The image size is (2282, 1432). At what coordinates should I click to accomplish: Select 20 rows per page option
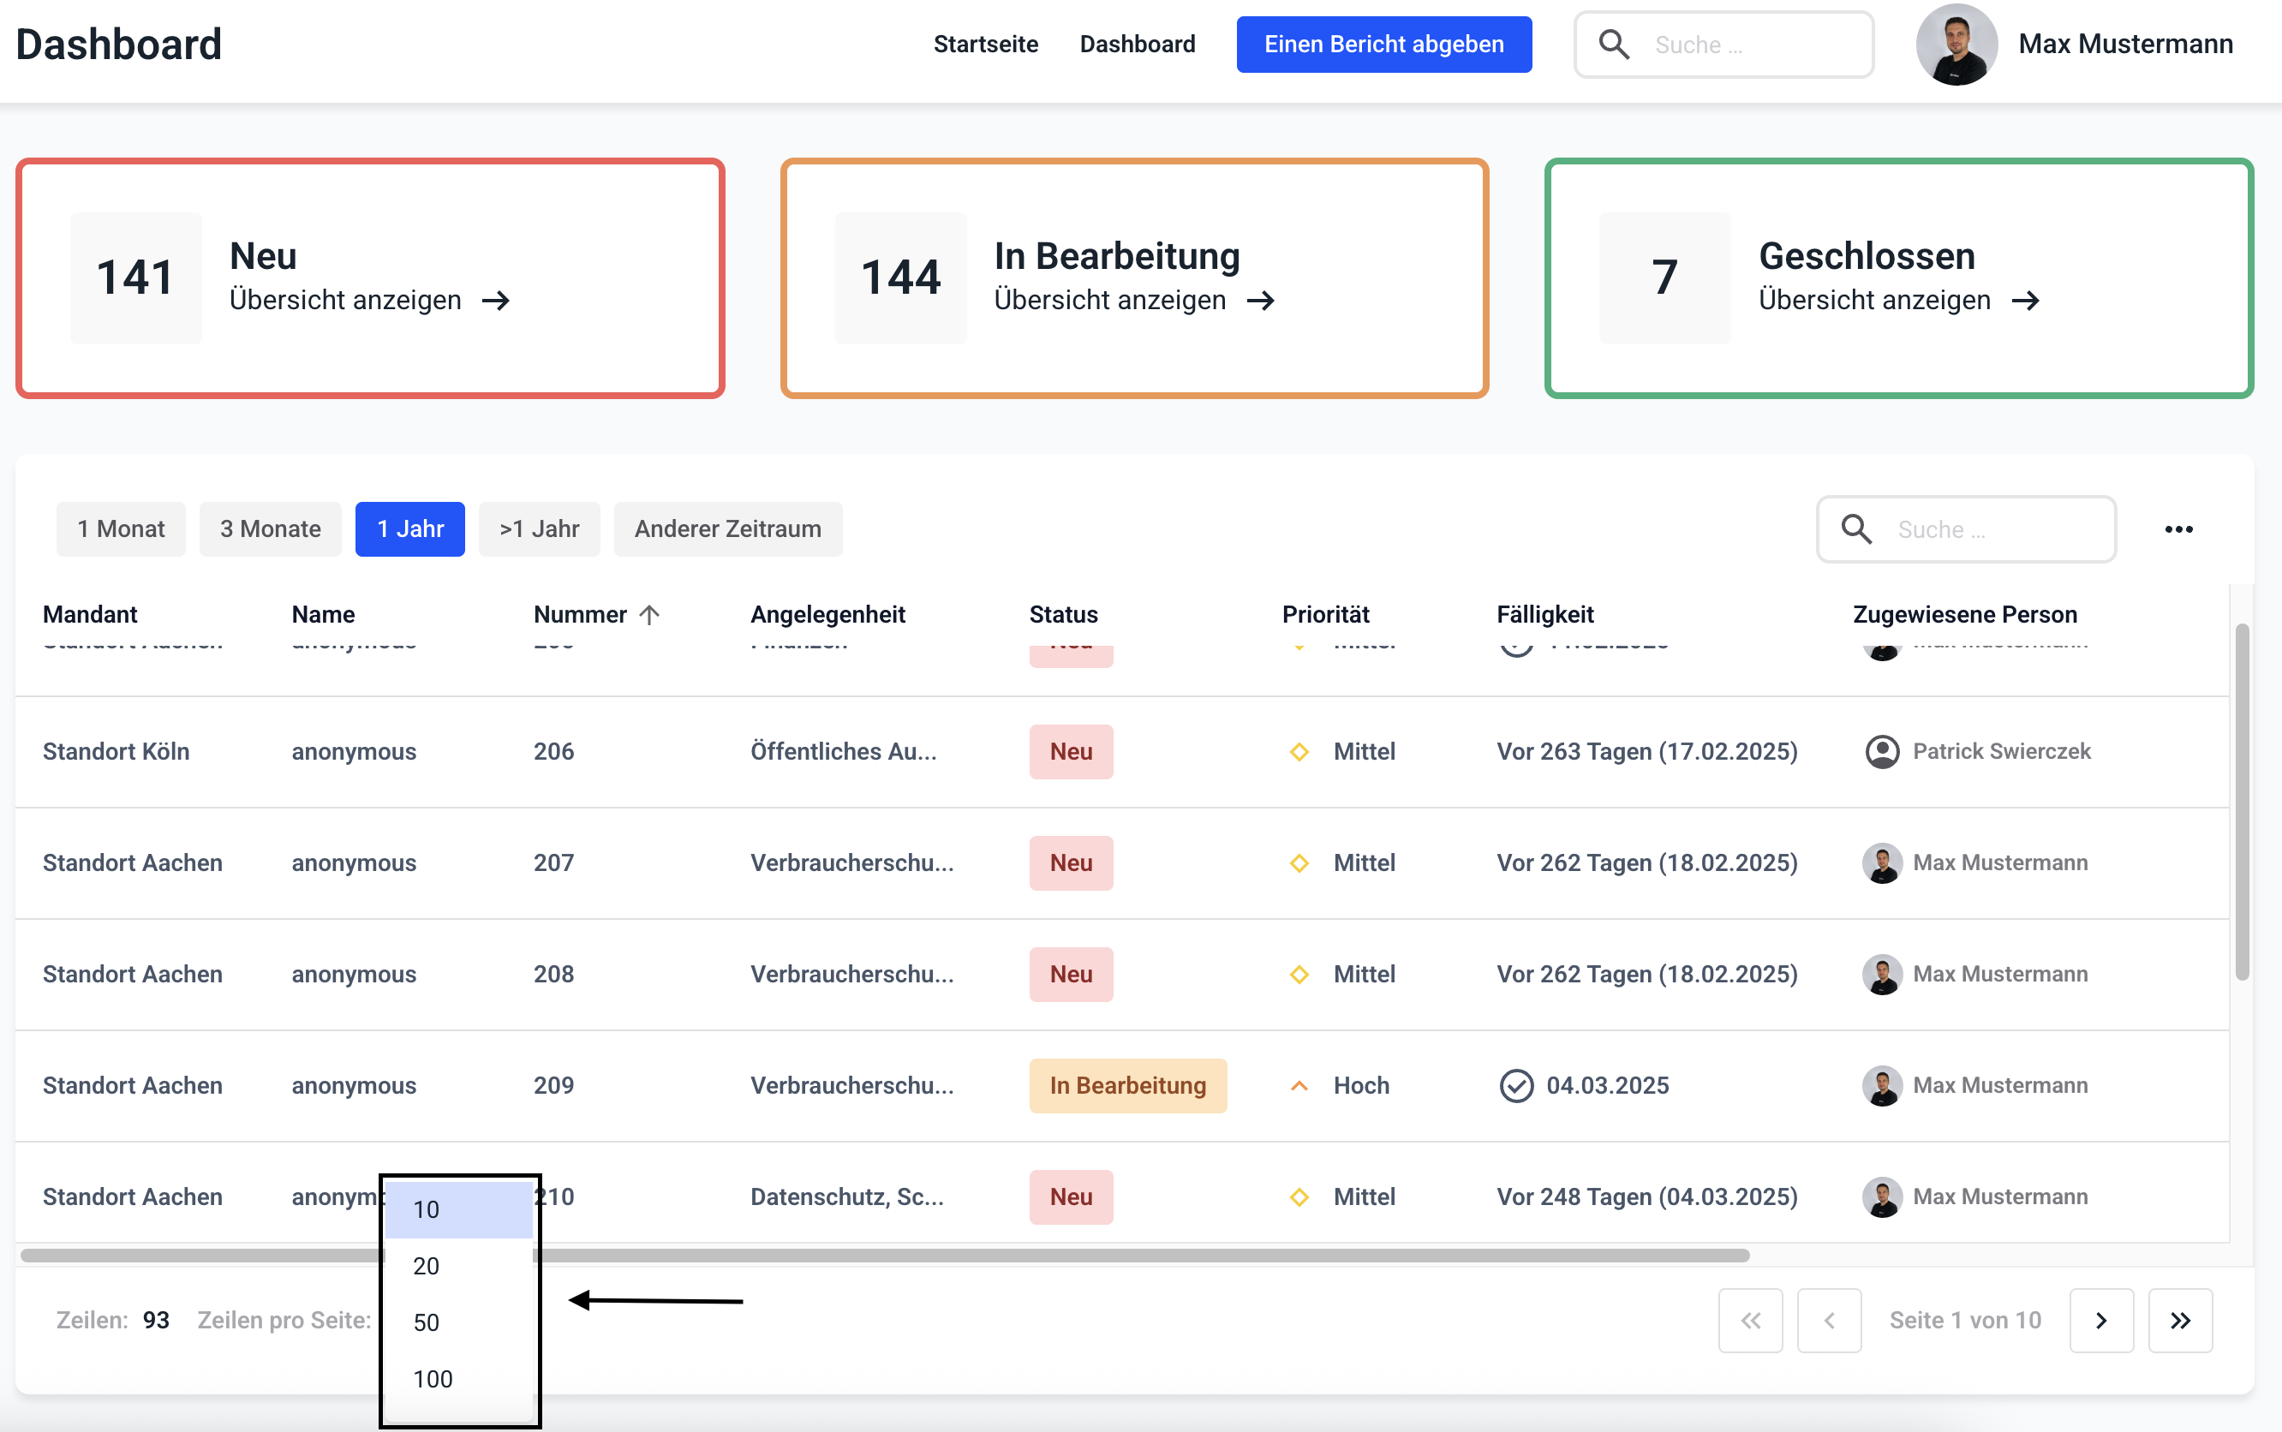click(x=427, y=1266)
